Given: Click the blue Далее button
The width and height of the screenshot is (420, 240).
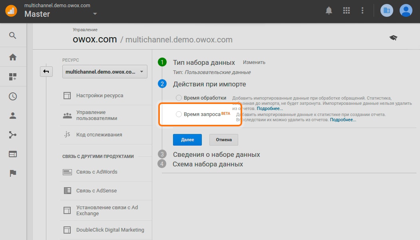Looking at the screenshot, I should 187,140.
